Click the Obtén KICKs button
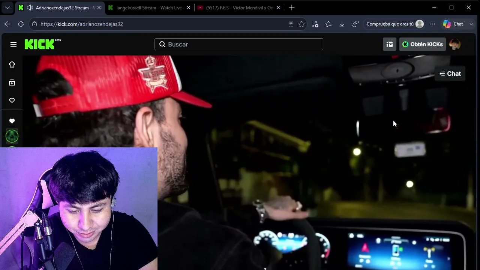This screenshot has height=270, width=480. pyautogui.click(x=423, y=44)
